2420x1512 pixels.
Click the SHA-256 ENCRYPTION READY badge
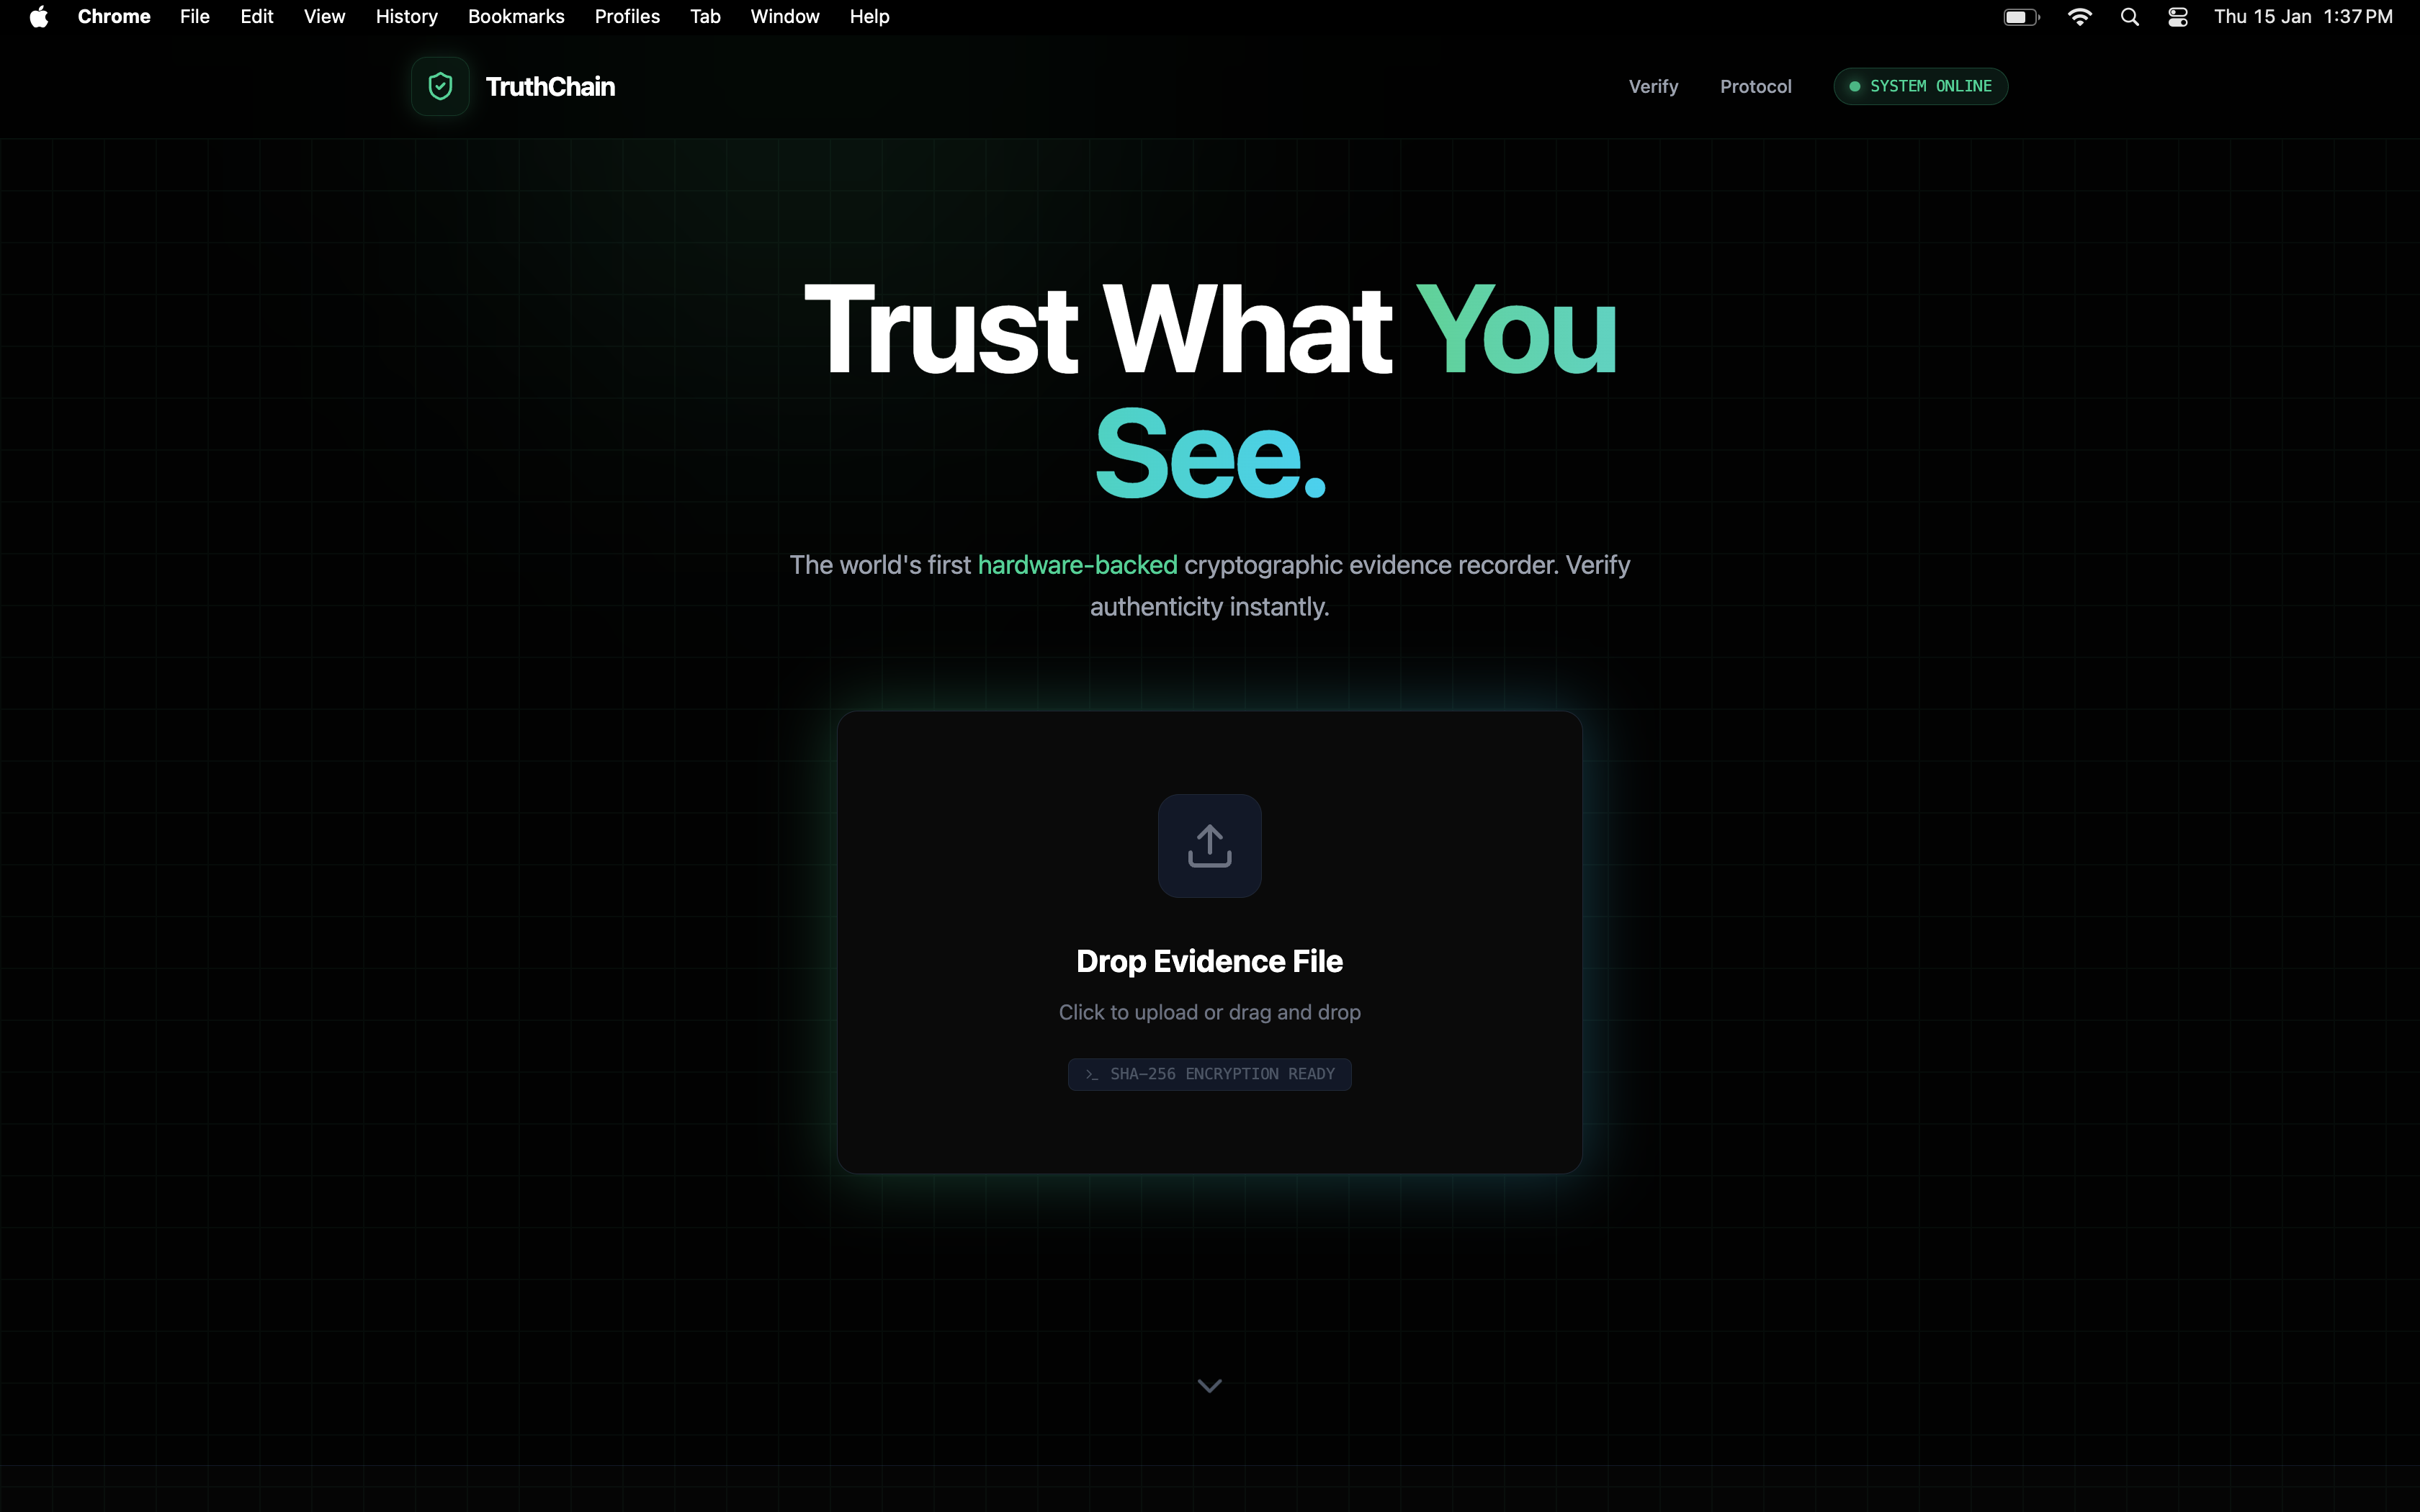(1209, 1074)
